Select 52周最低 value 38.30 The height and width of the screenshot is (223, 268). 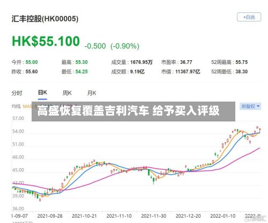point(242,71)
